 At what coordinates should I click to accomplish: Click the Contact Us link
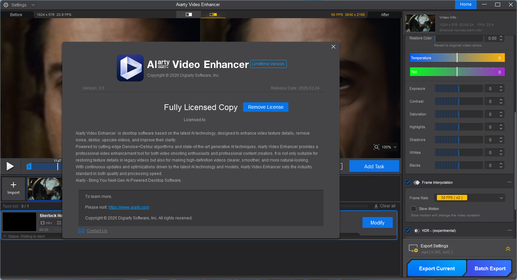97,231
